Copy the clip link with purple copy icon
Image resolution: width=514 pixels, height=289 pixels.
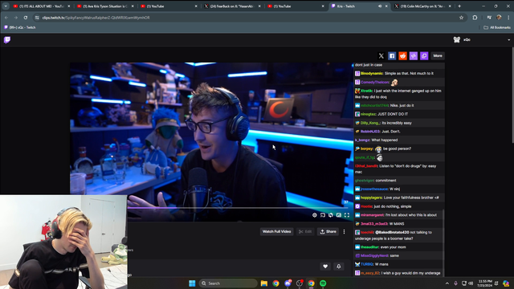tap(424, 56)
